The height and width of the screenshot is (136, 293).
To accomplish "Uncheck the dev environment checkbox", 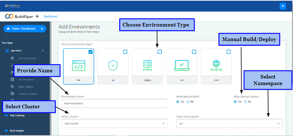I will [x=91, y=52].
